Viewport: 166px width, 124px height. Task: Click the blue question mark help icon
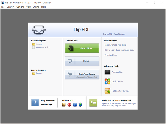35,102
